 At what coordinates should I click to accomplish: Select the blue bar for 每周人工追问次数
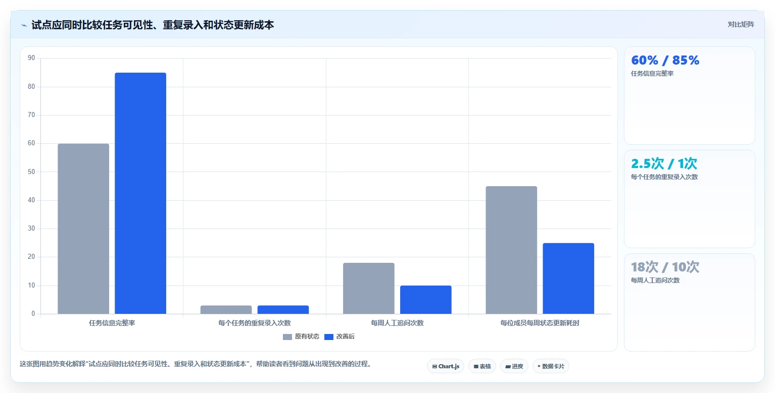point(426,300)
